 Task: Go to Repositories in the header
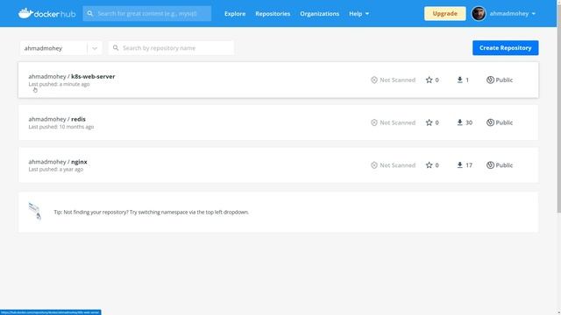[x=273, y=14]
